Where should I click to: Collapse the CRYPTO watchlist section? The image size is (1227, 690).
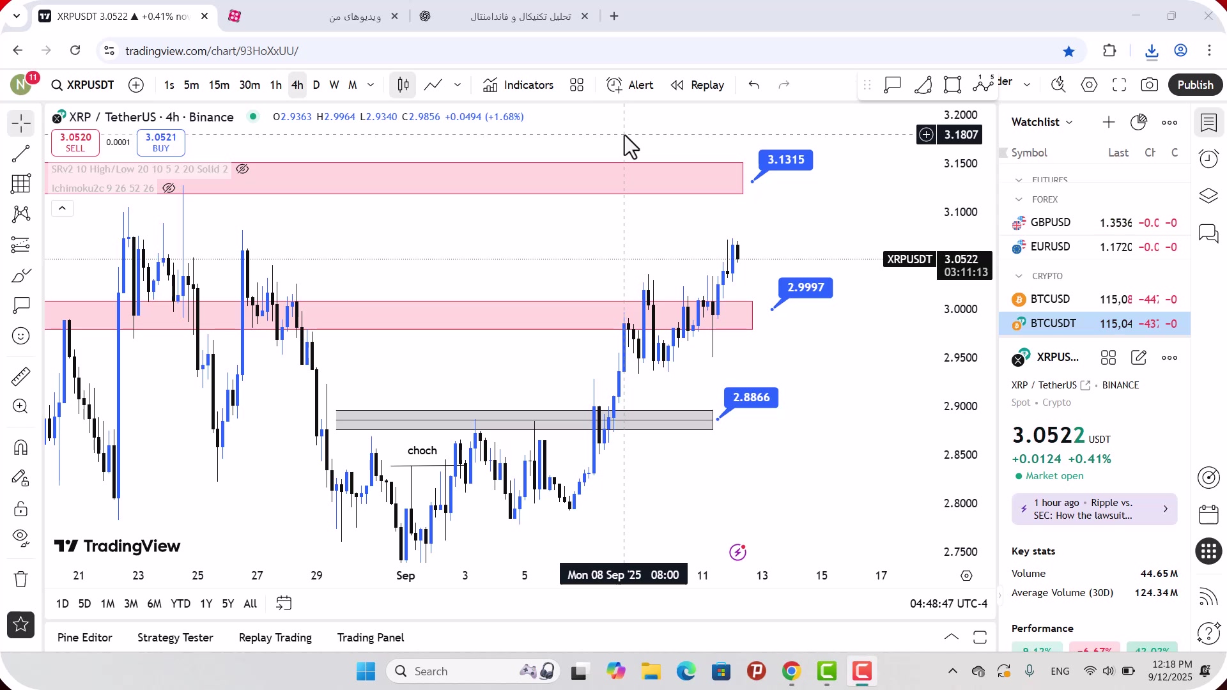(1019, 276)
